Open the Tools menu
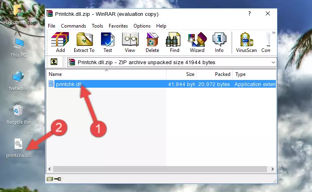 [x=97, y=26]
